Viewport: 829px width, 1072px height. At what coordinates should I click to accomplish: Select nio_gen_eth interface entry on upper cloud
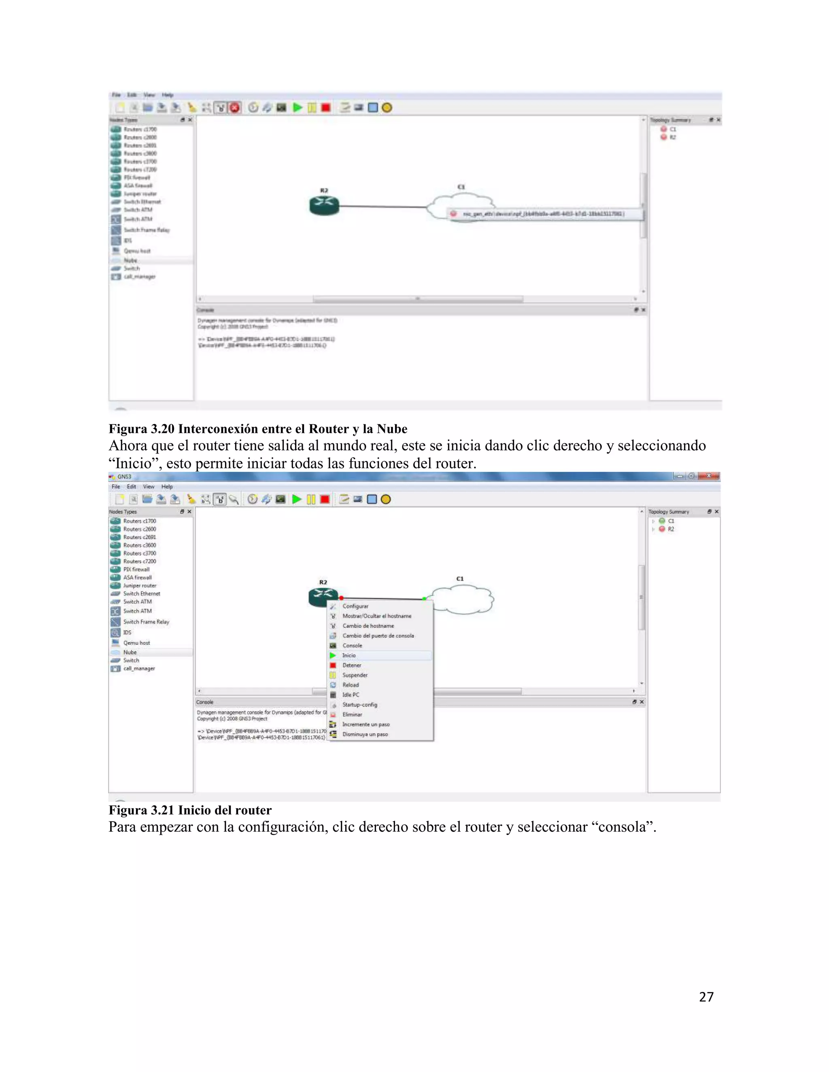pos(545,214)
